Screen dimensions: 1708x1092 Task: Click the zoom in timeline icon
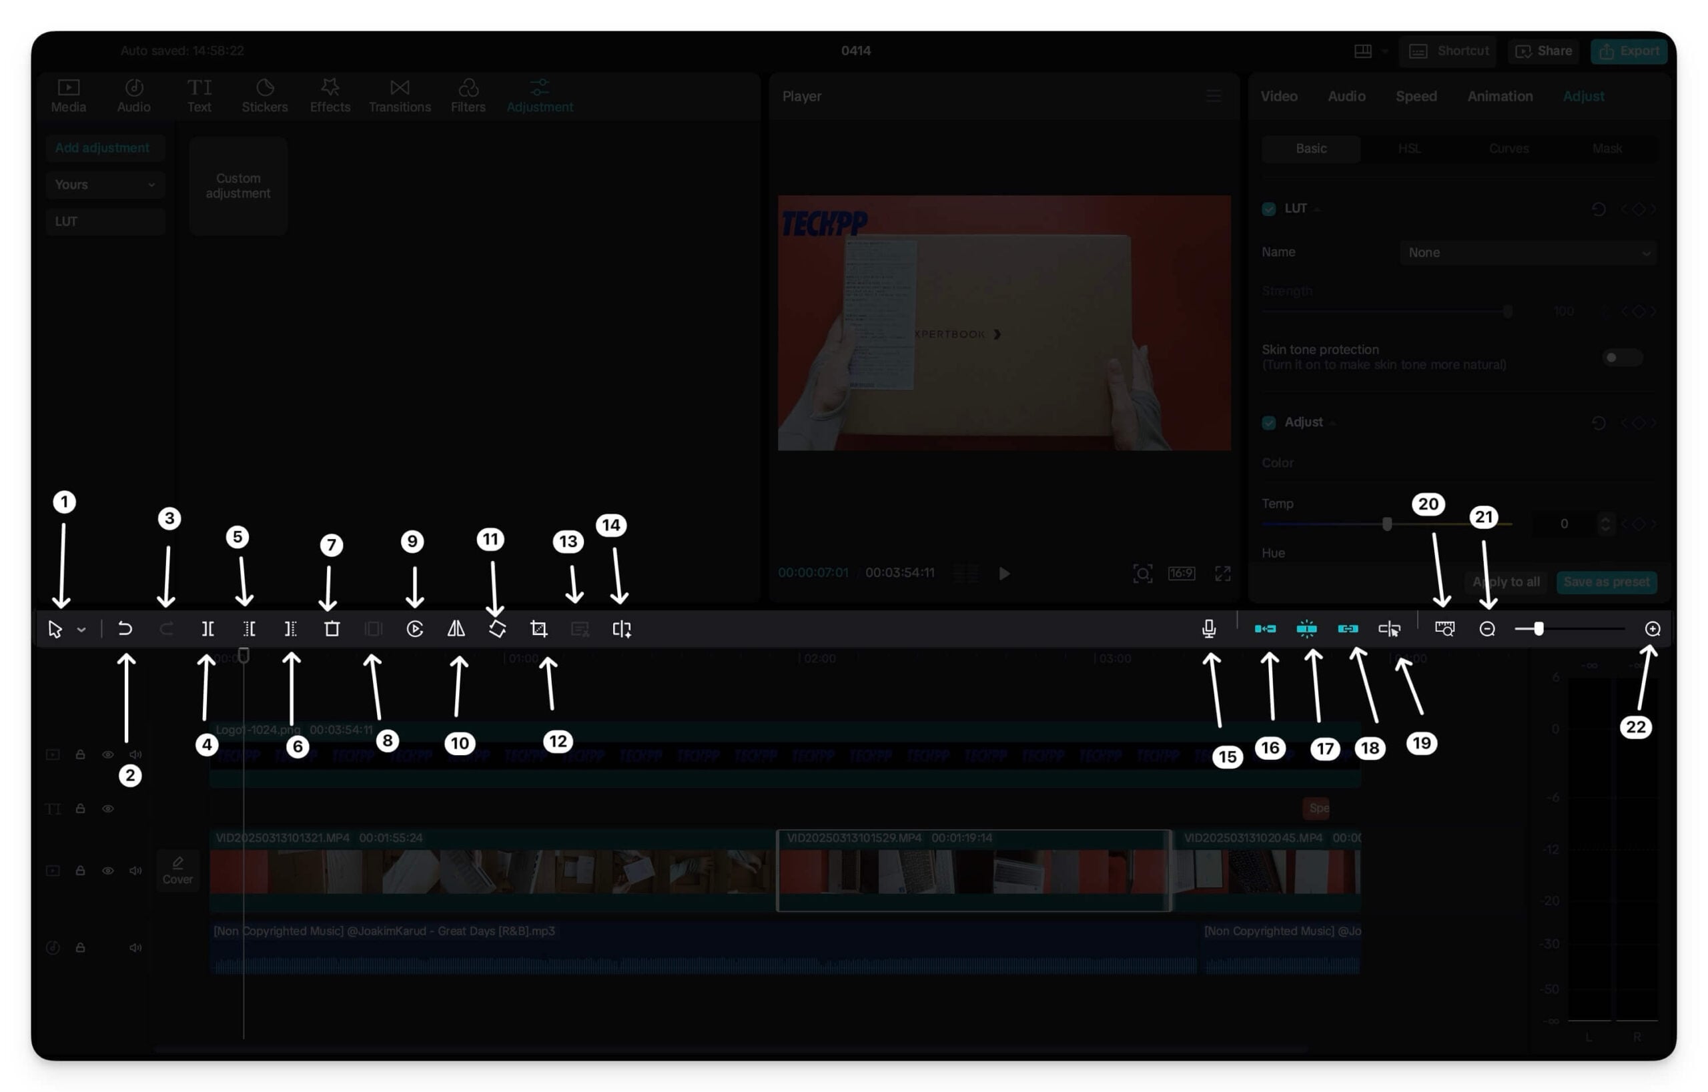pos(1653,629)
